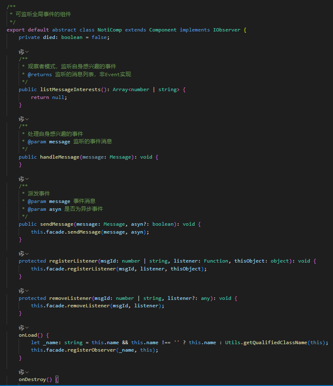333x386 pixels.
Task: Expand the chevron dropdown above handleMessage comment
Action: point(27,119)
